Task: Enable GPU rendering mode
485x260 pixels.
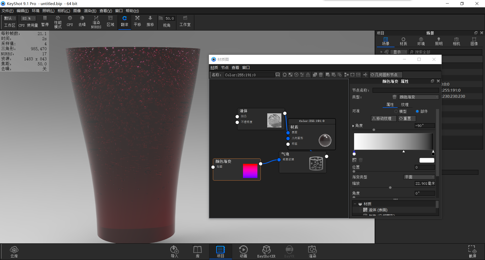Action: [70, 21]
